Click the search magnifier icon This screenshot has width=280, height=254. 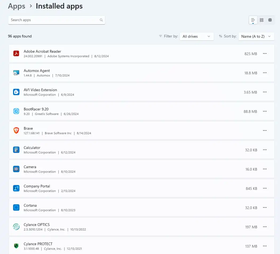[101, 20]
